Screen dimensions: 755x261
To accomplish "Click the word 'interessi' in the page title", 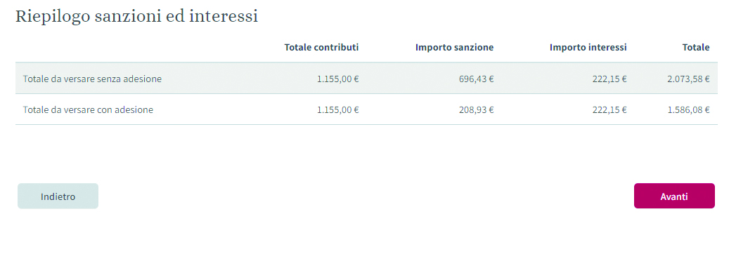I will [x=224, y=16].
